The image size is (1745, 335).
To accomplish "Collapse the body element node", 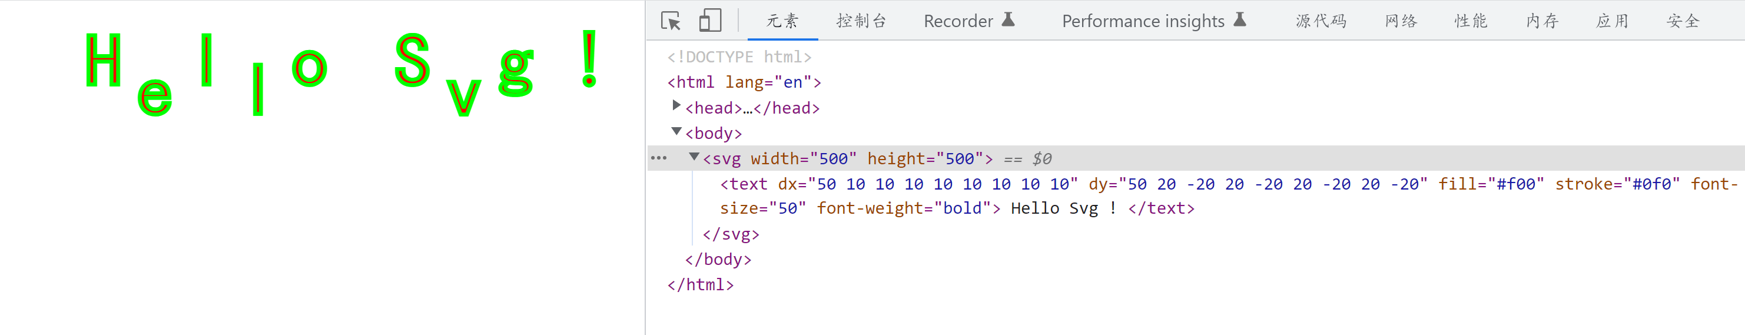I will (676, 131).
